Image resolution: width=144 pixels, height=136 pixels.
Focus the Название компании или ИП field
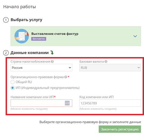41,103
